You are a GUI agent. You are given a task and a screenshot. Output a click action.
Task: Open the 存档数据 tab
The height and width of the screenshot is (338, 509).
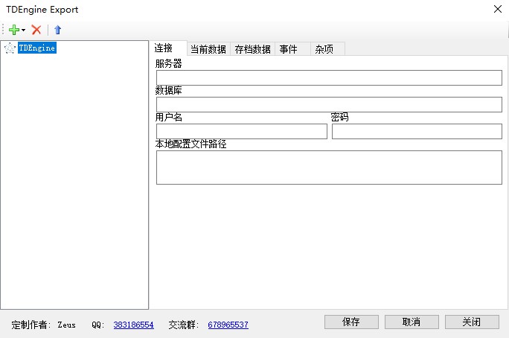click(x=252, y=49)
